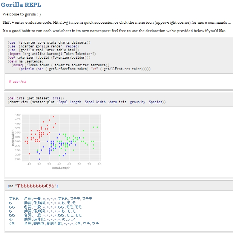The width and height of the screenshot is (233, 233).
Task: Click the :Sepal.Width y-axis label on chart
Action: [x=13, y=138]
